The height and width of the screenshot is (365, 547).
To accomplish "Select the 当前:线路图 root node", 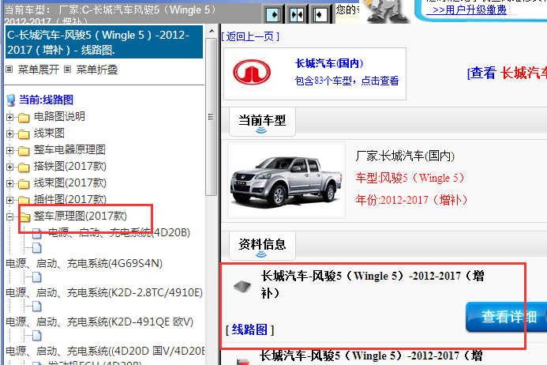I will click(46, 100).
